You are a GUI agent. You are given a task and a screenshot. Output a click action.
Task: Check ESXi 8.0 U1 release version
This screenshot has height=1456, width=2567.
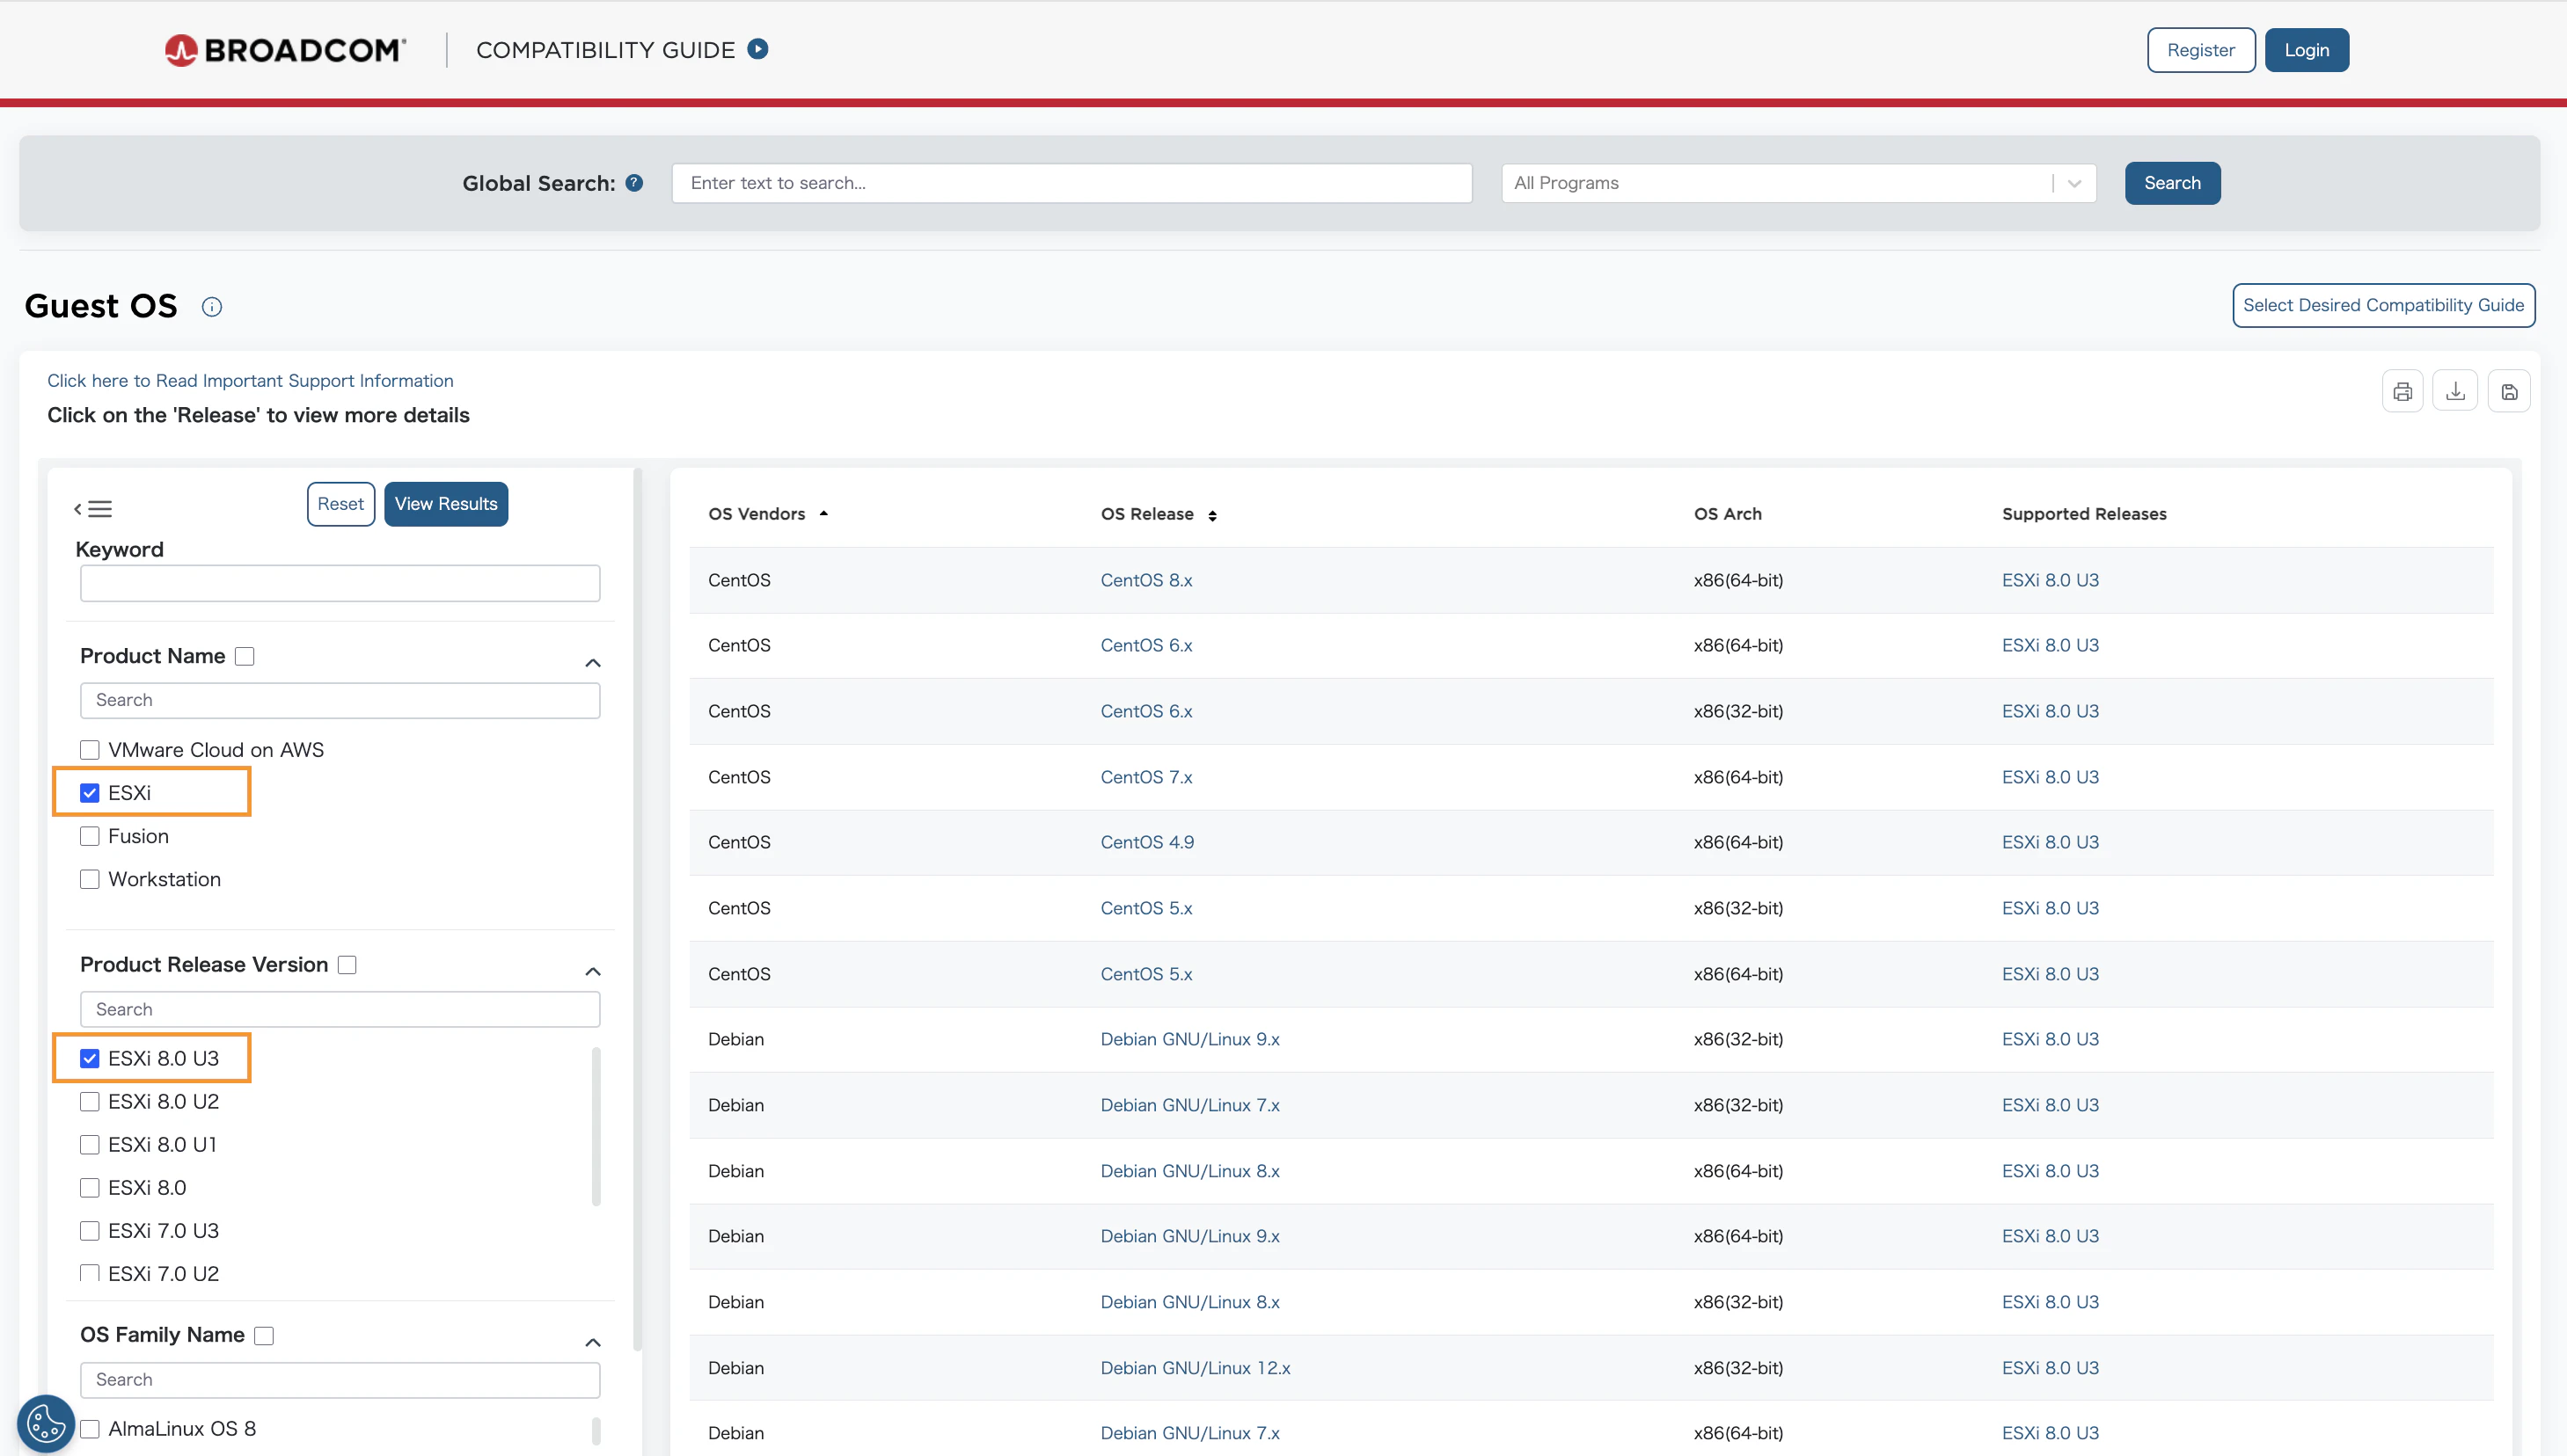(x=90, y=1144)
